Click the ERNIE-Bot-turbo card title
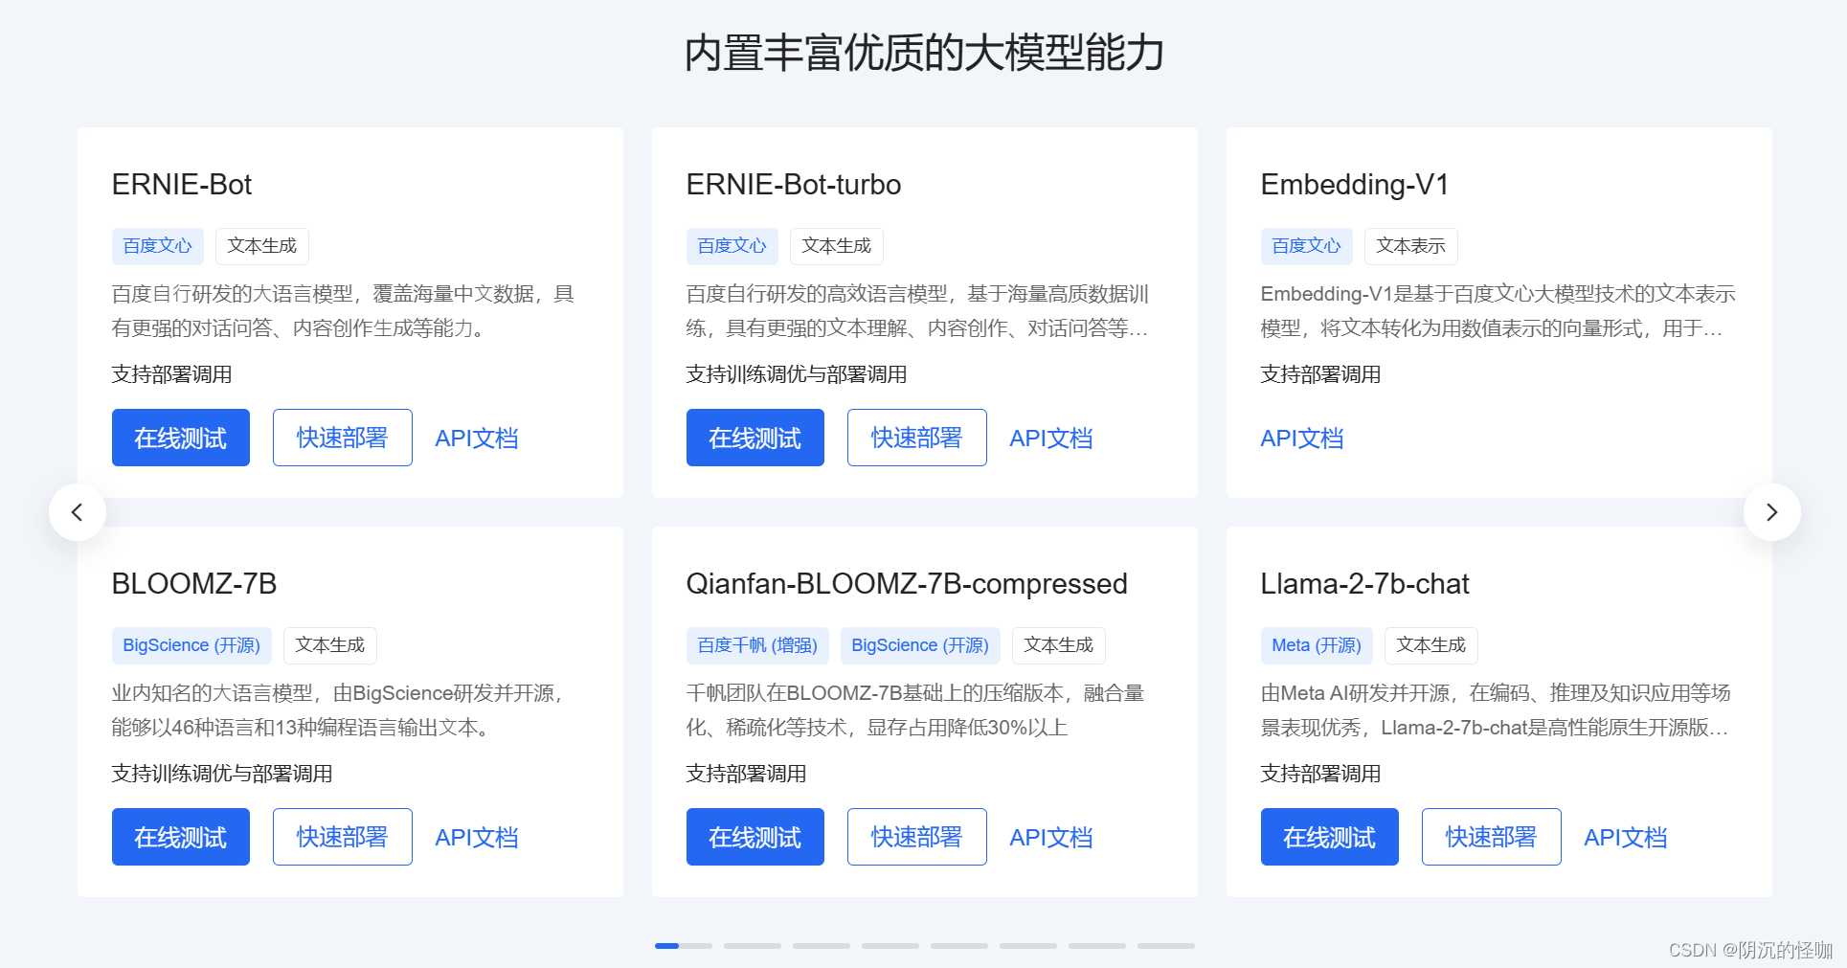This screenshot has width=1847, height=968. click(794, 185)
